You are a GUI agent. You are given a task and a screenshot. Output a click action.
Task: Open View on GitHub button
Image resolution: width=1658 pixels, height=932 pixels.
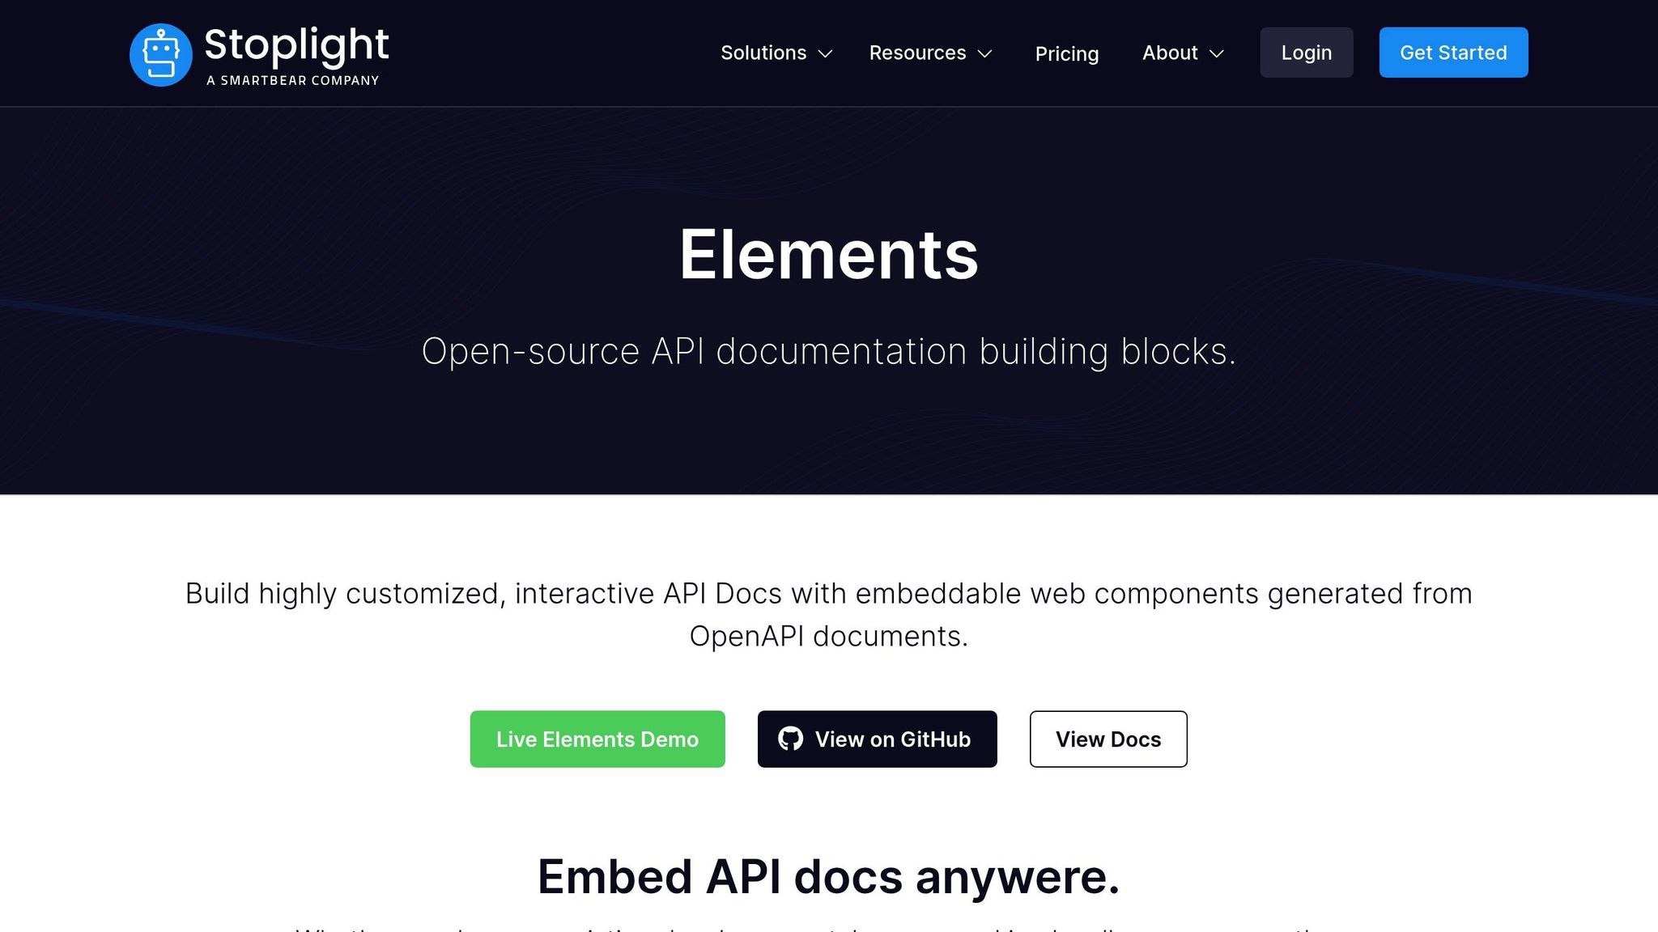(877, 739)
